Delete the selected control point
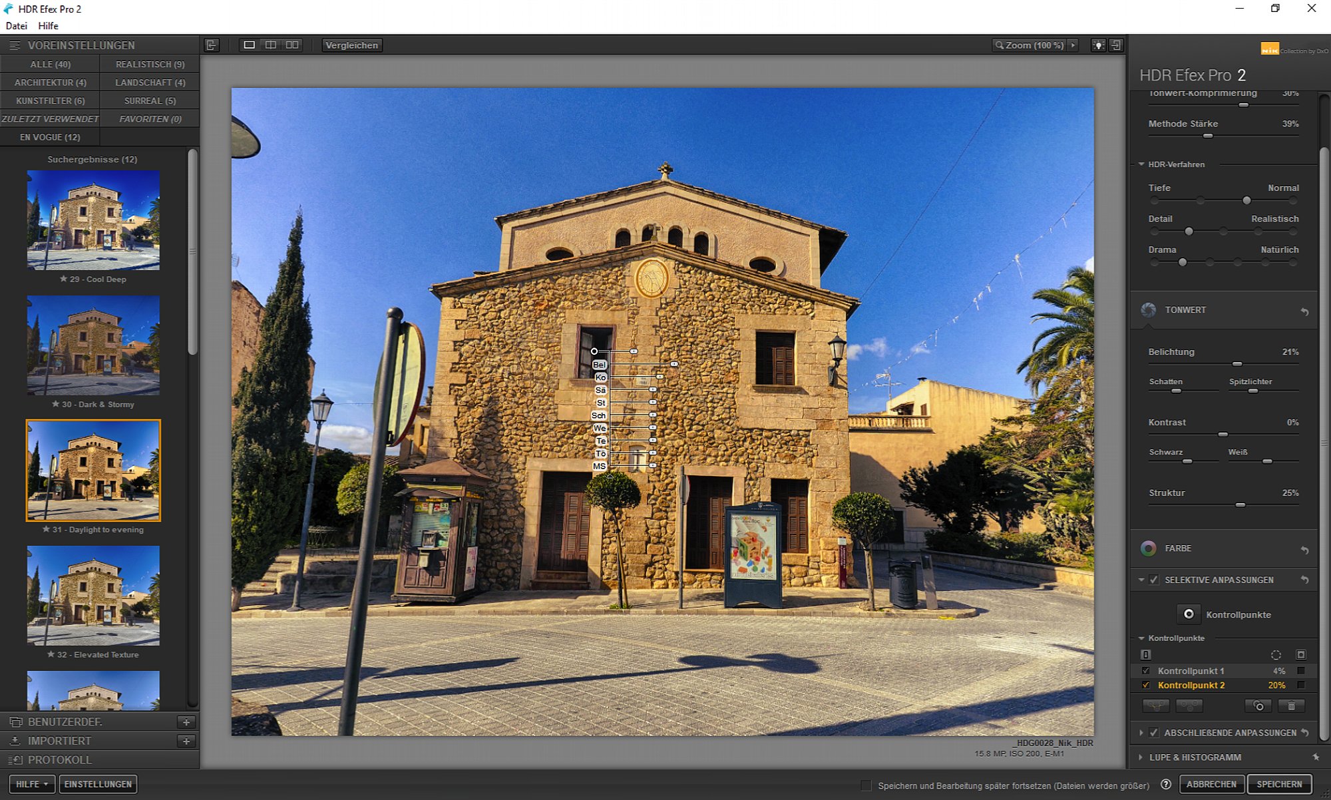This screenshot has width=1331, height=800. point(1291,705)
